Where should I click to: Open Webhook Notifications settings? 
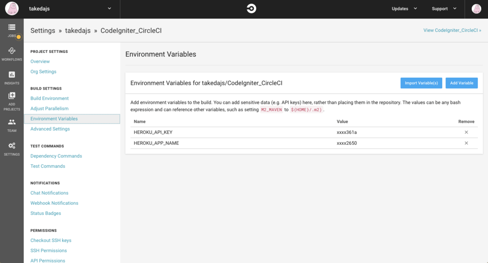pyautogui.click(x=54, y=203)
